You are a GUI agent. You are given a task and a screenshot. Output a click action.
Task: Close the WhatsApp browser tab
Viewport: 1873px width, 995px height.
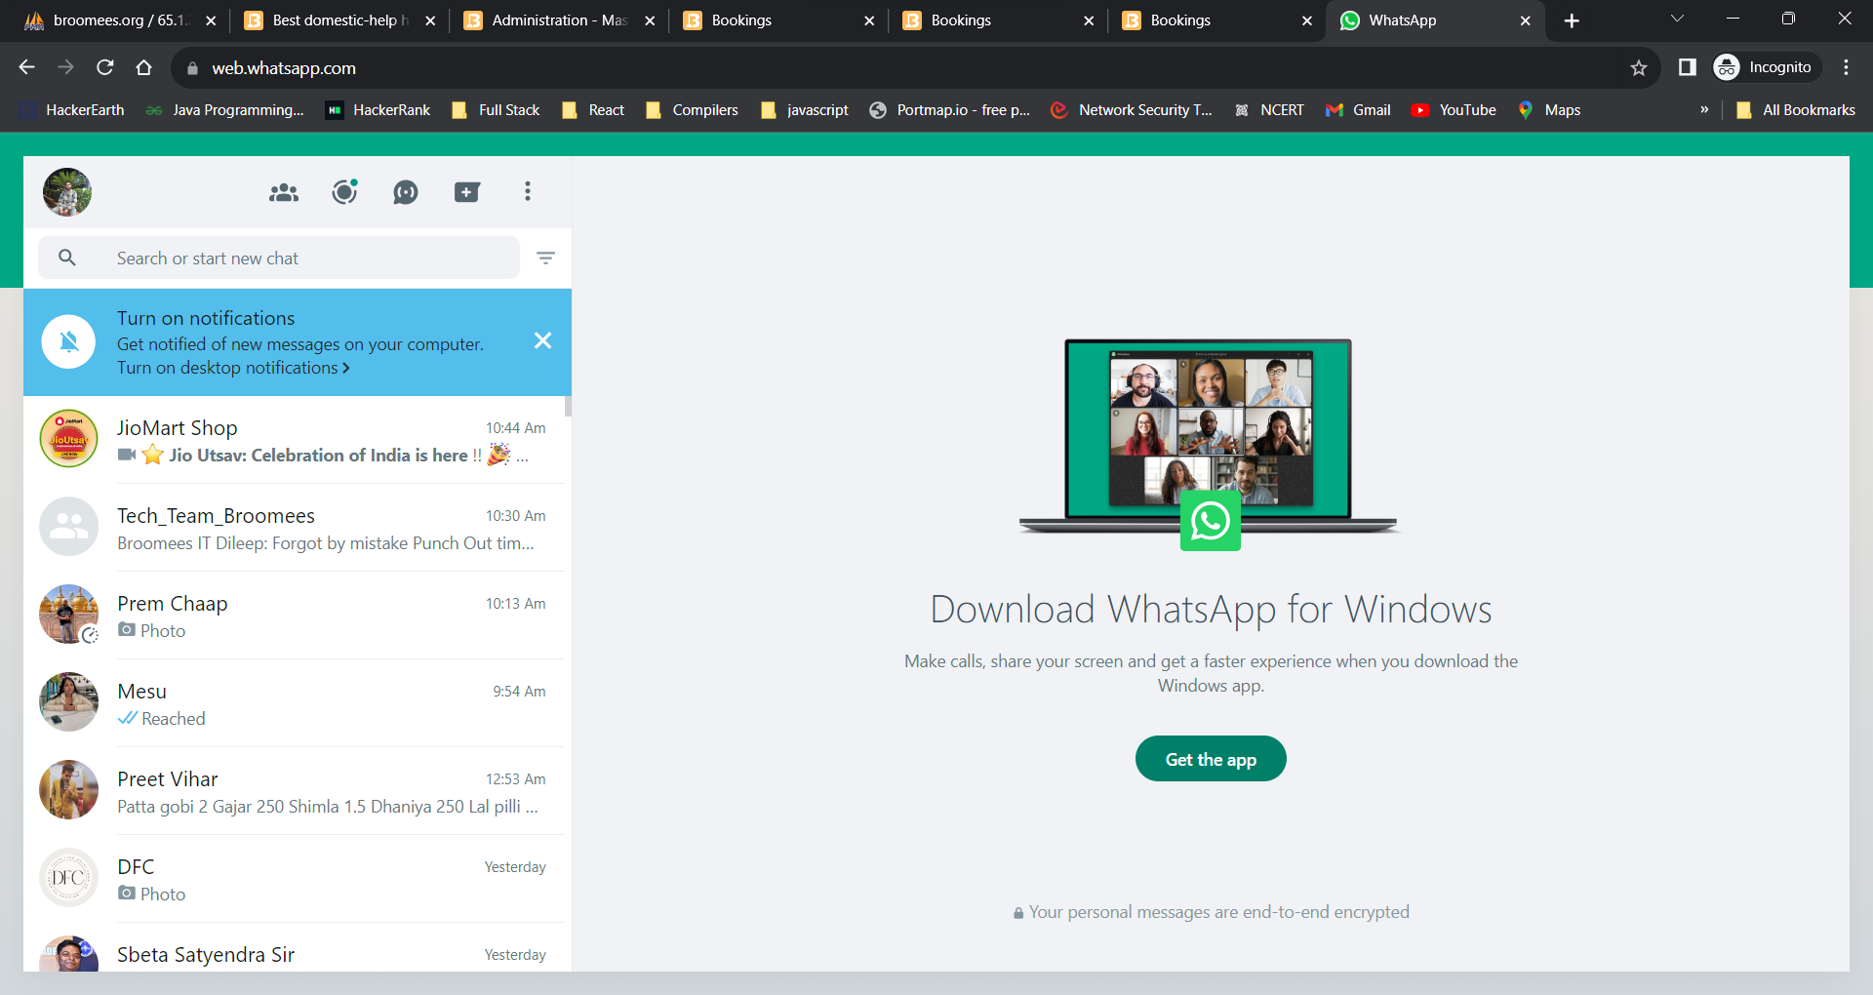1526,20
